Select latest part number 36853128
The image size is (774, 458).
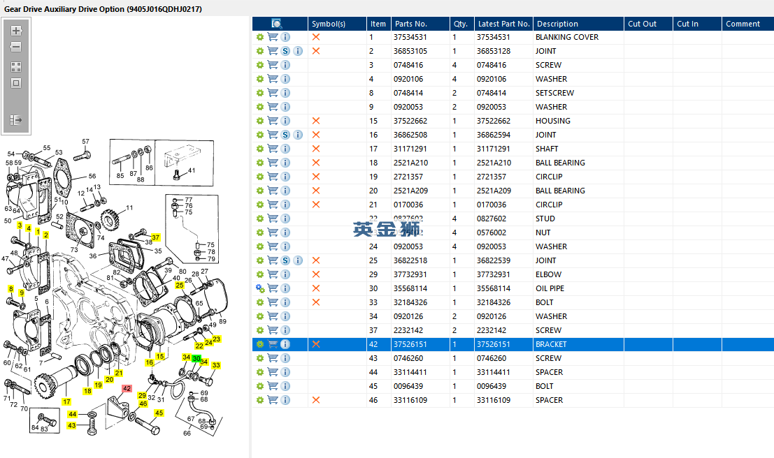(493, 51)
